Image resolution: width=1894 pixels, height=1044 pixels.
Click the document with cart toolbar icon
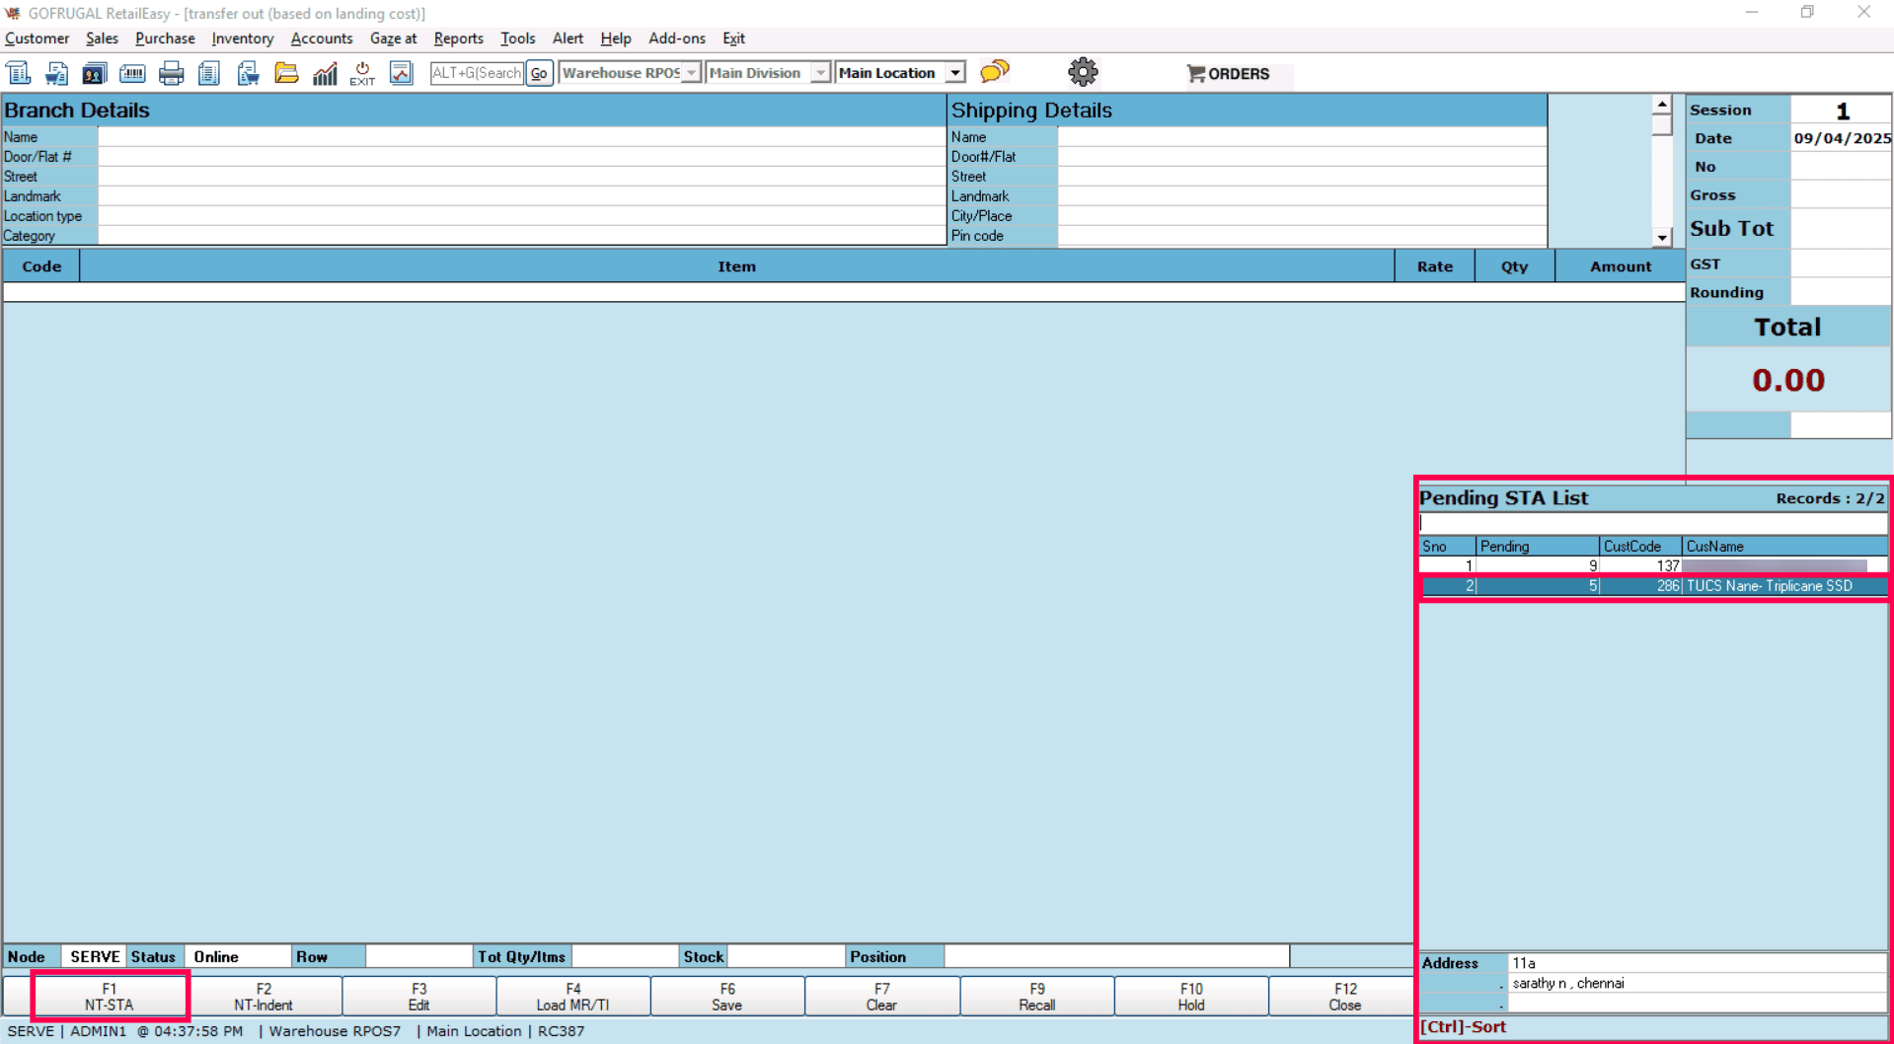click(x=56, y=73)
